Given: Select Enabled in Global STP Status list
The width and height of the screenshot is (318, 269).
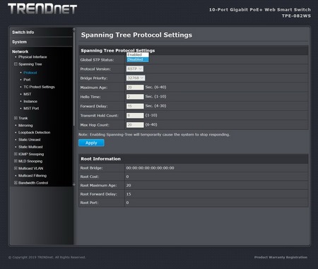Looking at the screenshot, I should pyautogui.click(x=138, y=54).
